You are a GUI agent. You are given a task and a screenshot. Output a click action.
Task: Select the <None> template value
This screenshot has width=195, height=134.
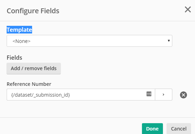(22, 41)
